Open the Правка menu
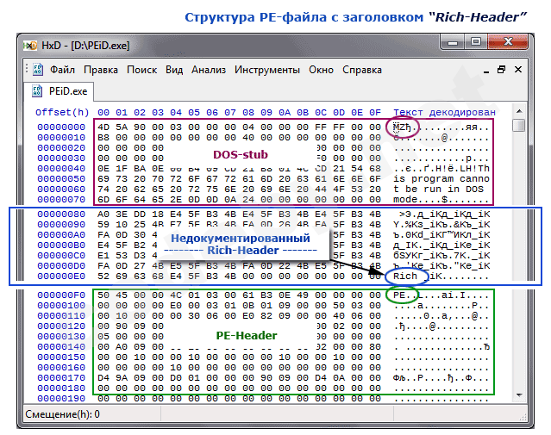551x435 pixels. tap(101, 70)
